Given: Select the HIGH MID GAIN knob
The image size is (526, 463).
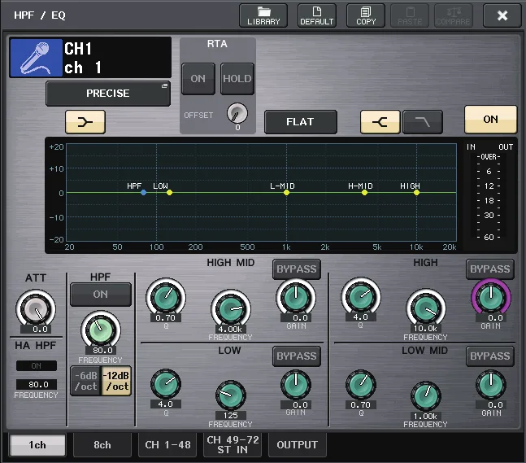Looking at the screenshot, I should (296, 297).
